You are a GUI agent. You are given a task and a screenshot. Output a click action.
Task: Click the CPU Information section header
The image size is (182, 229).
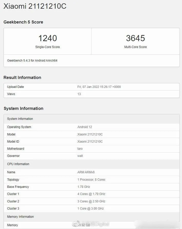click(x=18, y=164)
